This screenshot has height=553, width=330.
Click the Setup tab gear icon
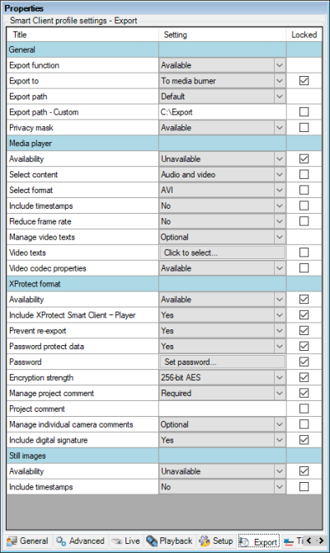coord(205,541)
